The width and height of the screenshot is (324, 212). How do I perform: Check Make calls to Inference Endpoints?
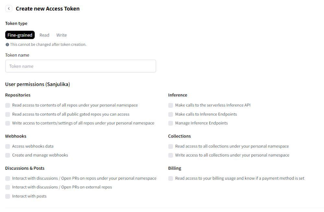[x=171, y=114]
